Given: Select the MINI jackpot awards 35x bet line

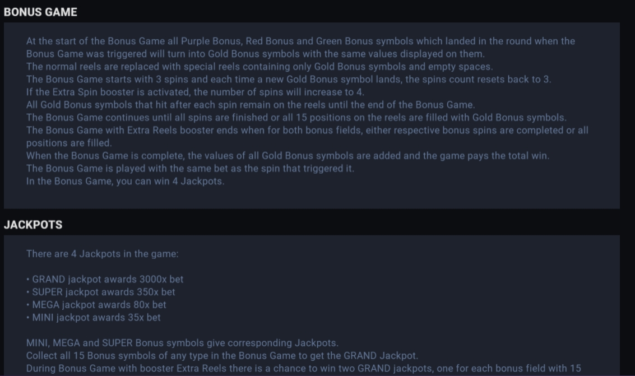Looking at the screenshot, I should click(x=94, y=318).
